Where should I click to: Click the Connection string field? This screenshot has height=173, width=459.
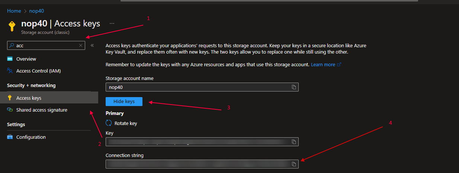pos(202,164)
